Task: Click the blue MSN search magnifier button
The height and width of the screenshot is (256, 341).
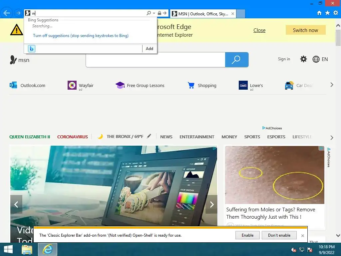Action: 237,60
